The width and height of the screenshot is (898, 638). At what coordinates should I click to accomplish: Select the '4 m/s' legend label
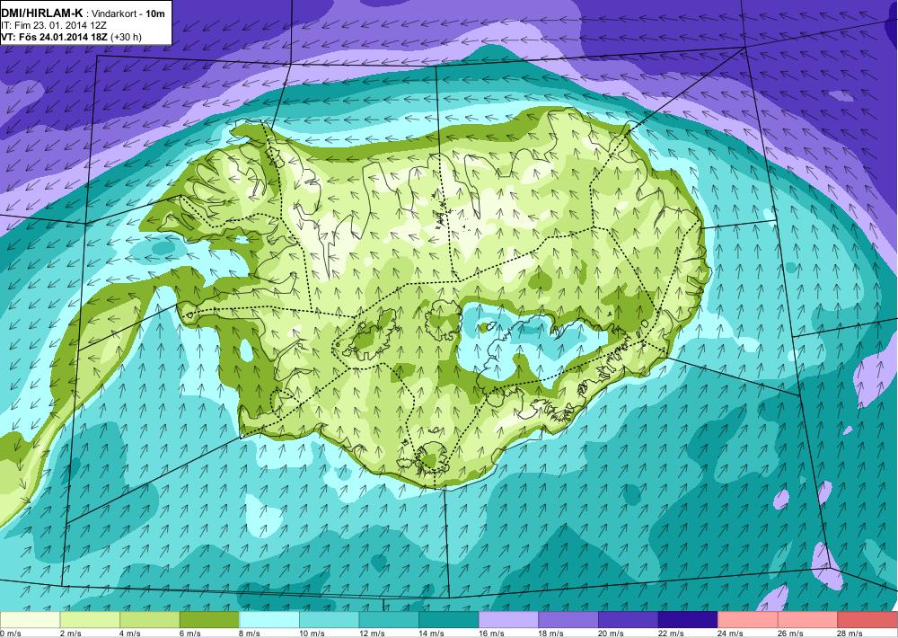point(130,634)
